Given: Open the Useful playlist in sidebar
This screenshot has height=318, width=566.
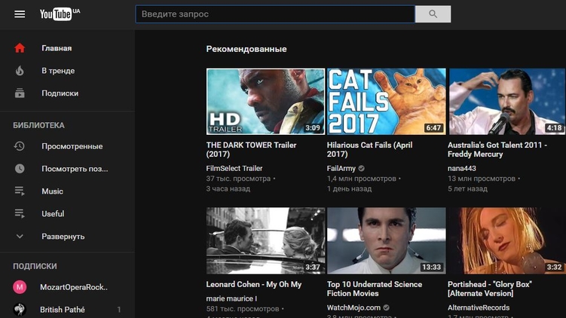Looking at the screenshot, I should [x=53, y=214].
